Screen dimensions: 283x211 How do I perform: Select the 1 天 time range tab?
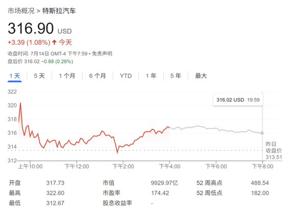15,76
